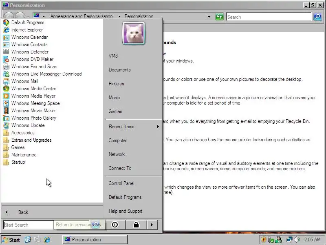Click Appearance and Personalization breadcrumb

(81, 16)
